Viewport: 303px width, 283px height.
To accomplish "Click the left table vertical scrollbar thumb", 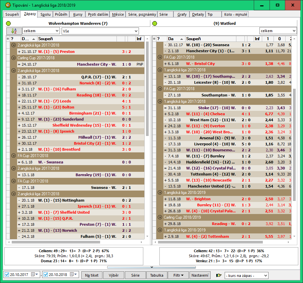I will pyautogui.click(x=147, y=88).
